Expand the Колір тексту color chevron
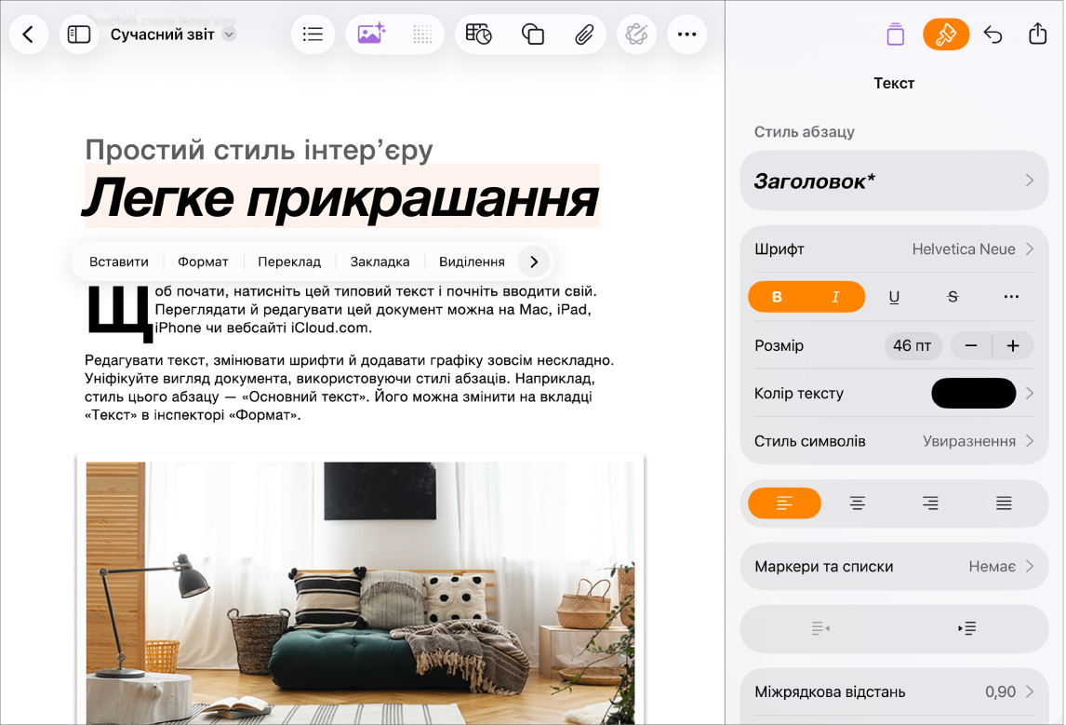This screenshot has height=725, width=1066. (1030, 393)
